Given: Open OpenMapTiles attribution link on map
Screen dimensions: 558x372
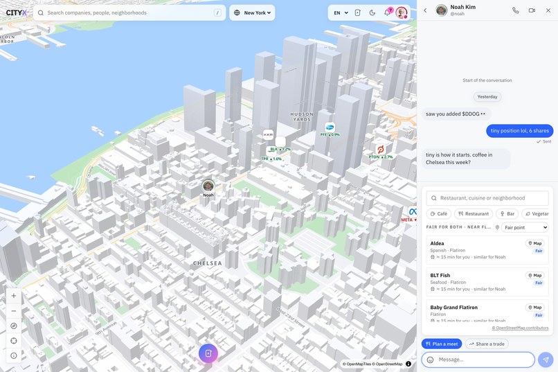Looking at the screenshot, I should [x=359, y=364].
